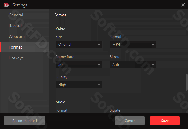188x129 pixels.
Task: Open the Quality dropdown showing High
Action: pos(79,85)
